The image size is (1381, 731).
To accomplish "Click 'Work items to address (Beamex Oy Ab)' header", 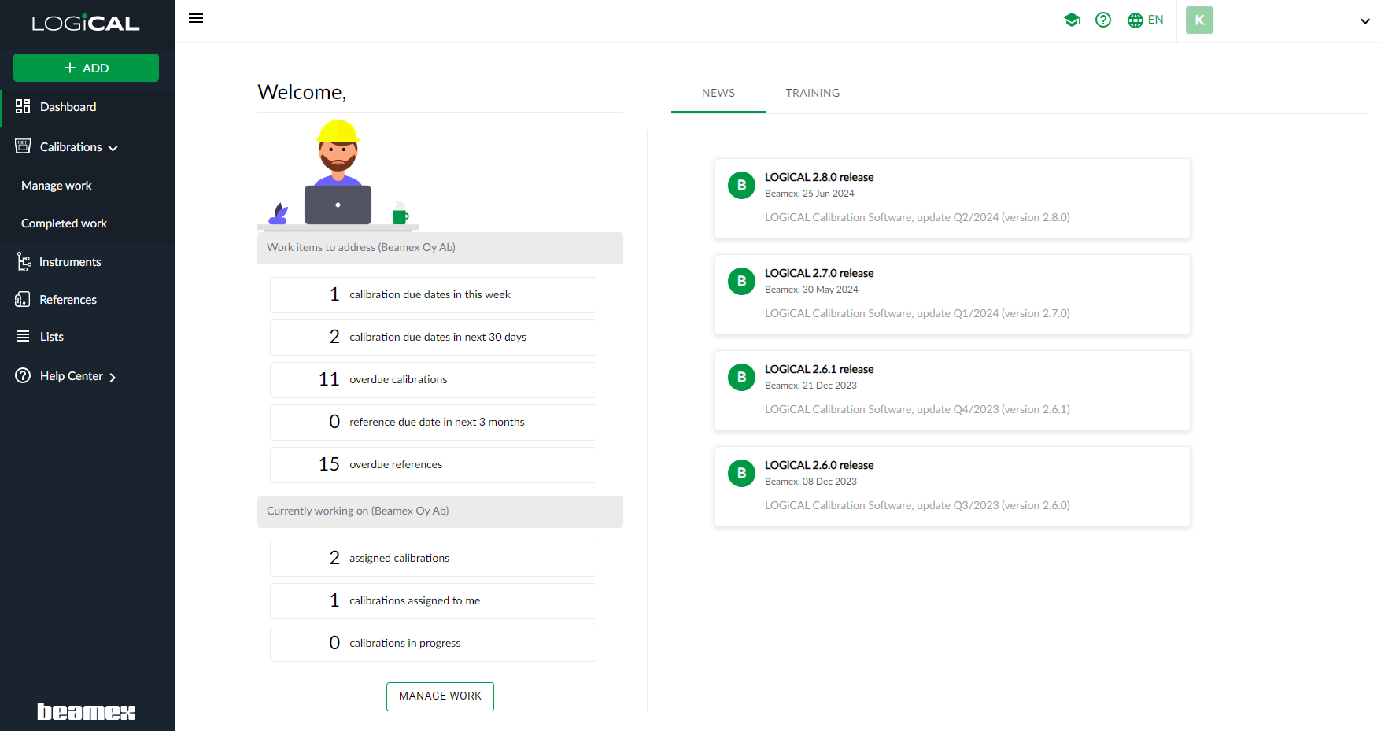I will [440, 248].
